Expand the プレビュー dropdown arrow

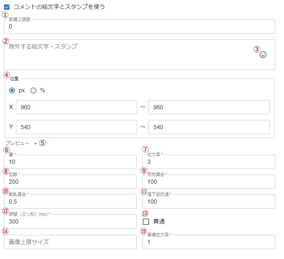click(35, 143)
